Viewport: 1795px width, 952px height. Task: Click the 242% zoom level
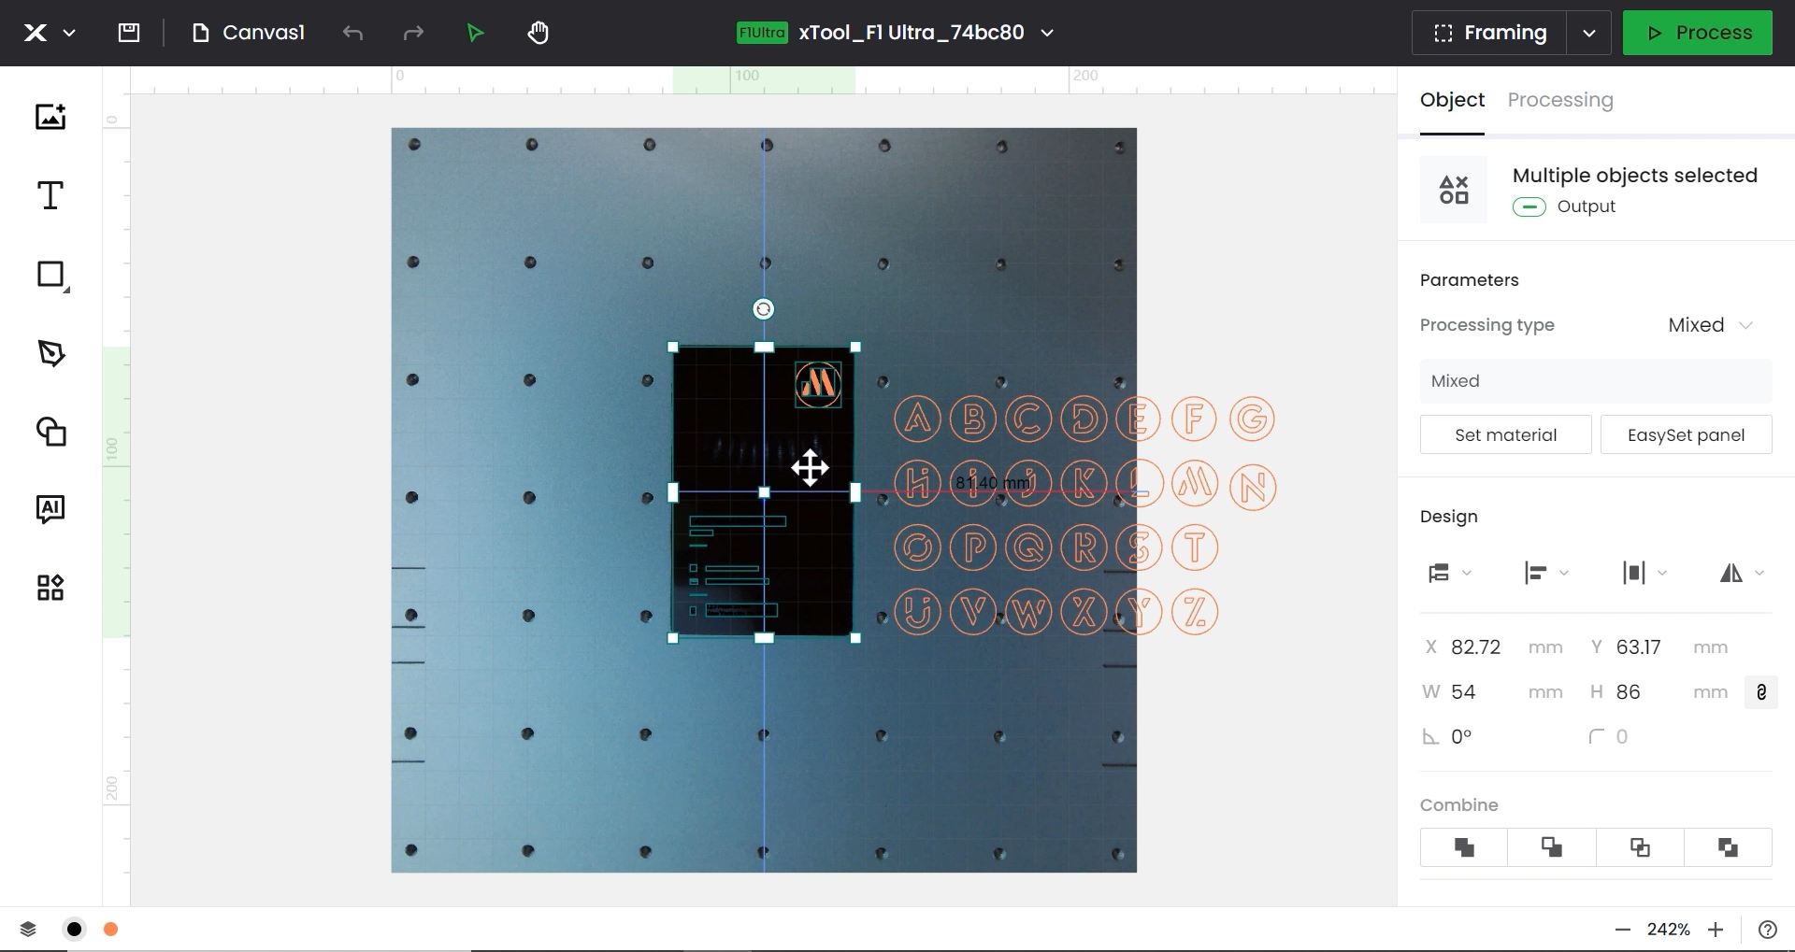click(1669, 930)
